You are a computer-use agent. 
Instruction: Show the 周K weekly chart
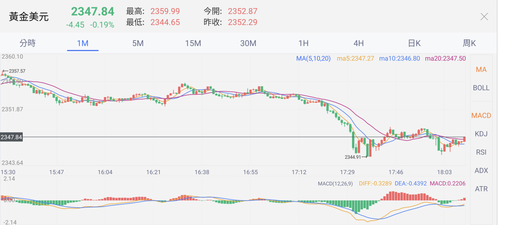point(469,43)
